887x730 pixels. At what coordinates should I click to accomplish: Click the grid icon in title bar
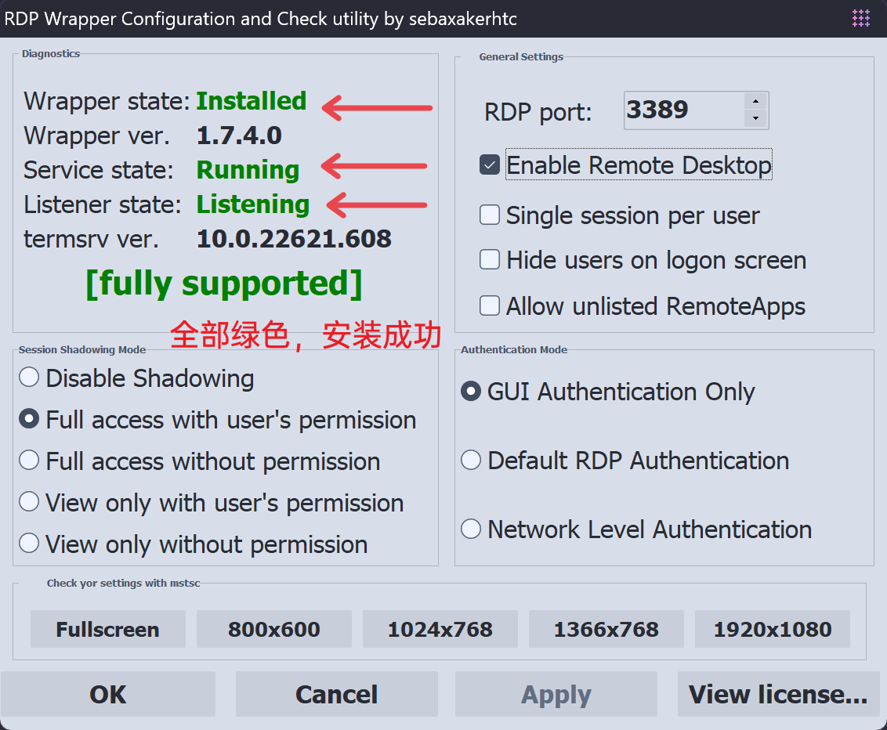tap(860, 18)
